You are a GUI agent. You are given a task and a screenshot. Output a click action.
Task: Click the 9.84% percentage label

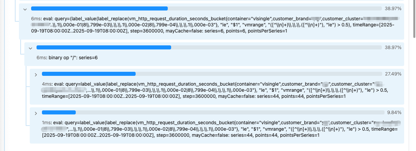pos(395,112)
